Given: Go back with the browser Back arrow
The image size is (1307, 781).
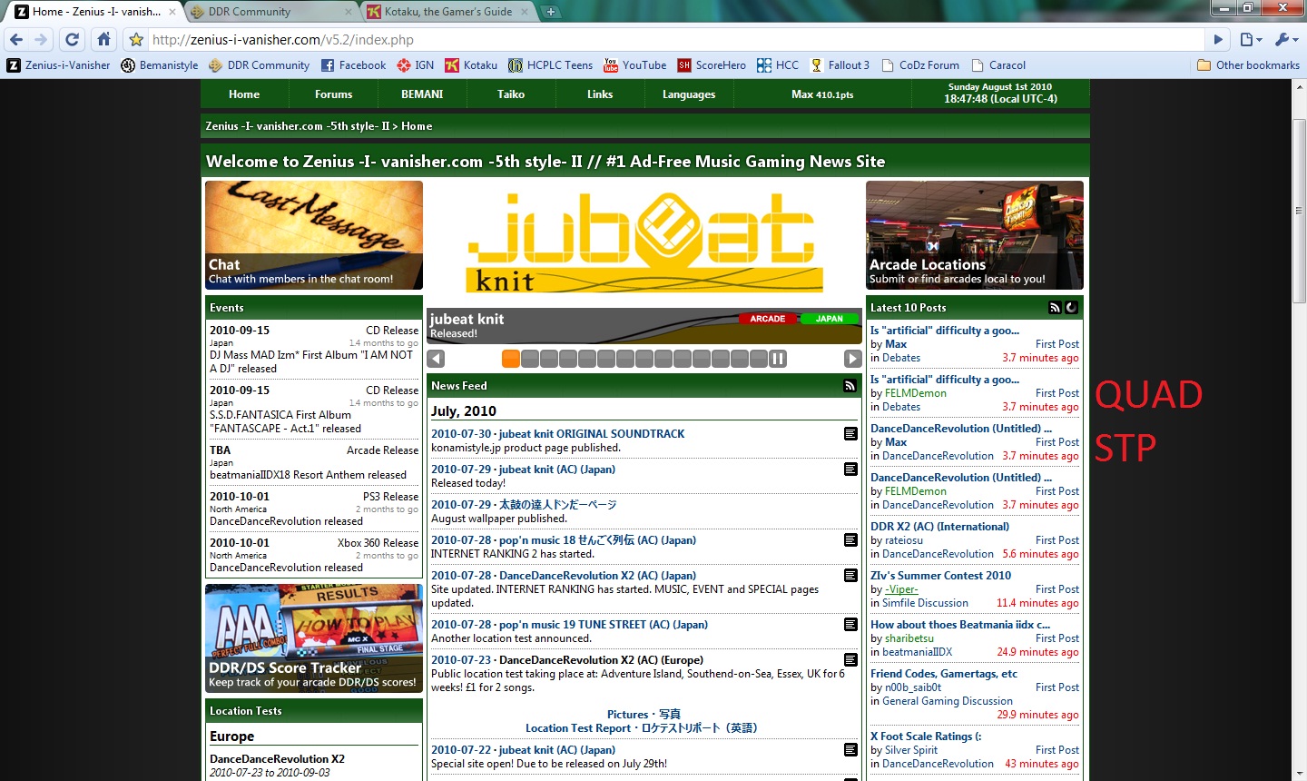Looking at the screenshot, I should tap(16, 40).
